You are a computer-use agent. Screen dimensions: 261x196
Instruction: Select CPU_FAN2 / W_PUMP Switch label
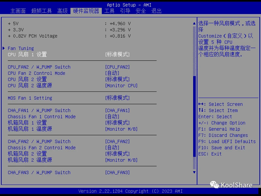(39, 67)
